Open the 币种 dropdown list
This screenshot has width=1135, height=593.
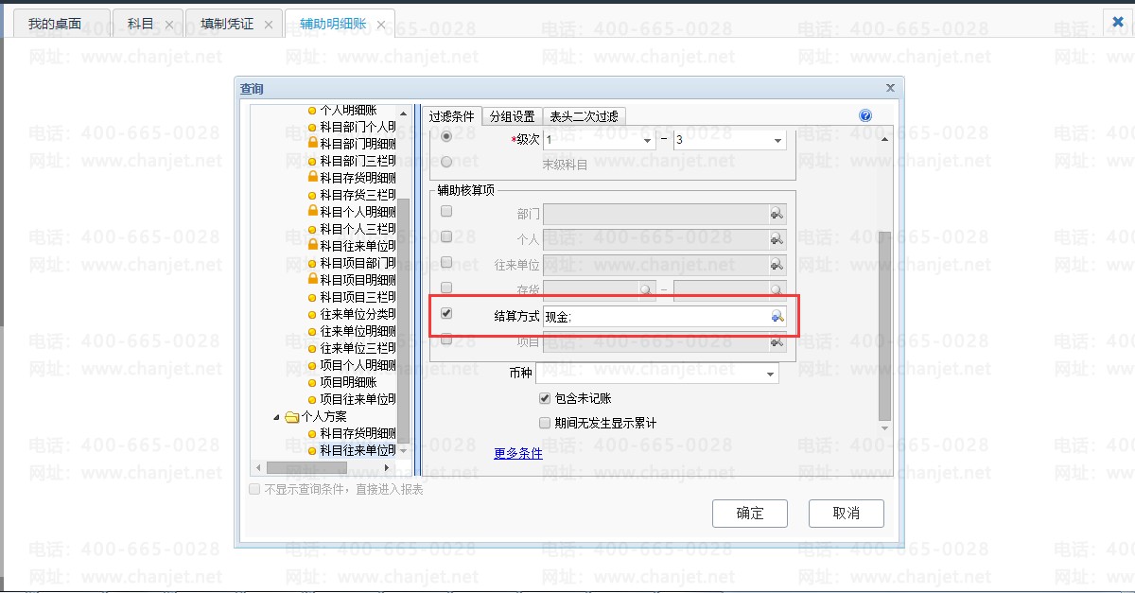[x=771, y=374]
